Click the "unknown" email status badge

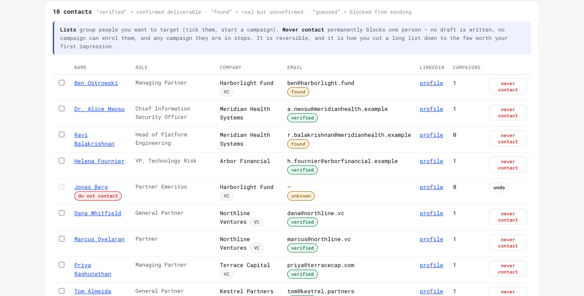click(x=301, y=196)
